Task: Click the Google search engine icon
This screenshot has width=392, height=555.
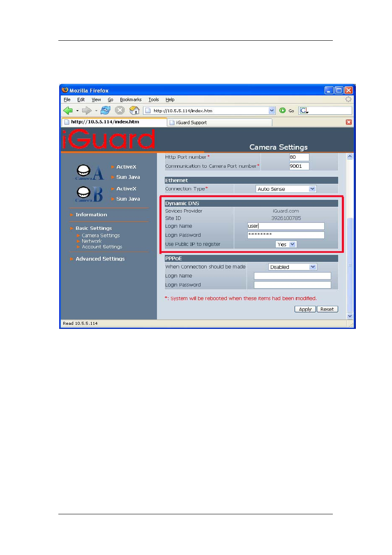Action: point(304,111)
